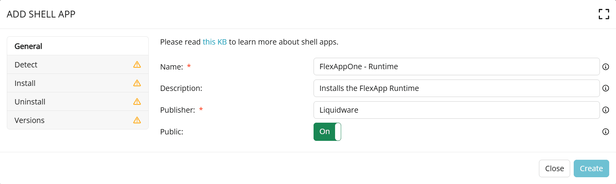Go to the Install section
Screen dimensions: 616x184
25,83
